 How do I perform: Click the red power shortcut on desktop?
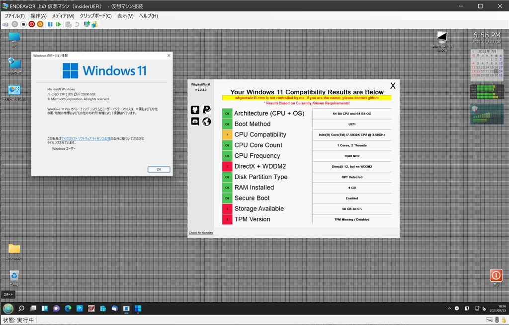496,277
